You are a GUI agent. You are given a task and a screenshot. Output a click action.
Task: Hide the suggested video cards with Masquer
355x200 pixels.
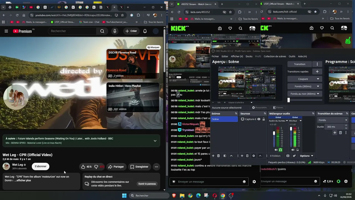[153, 47]
